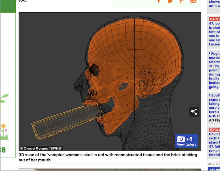Email article using envelope icon
The height and width of the screenshot is (171, 220).
click(193, 1)
